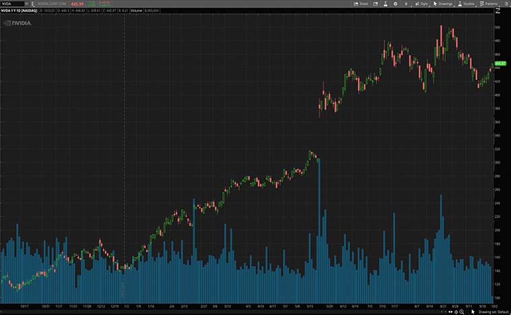Select the pointer cursor tool at bottom

[x=473, y=312]
